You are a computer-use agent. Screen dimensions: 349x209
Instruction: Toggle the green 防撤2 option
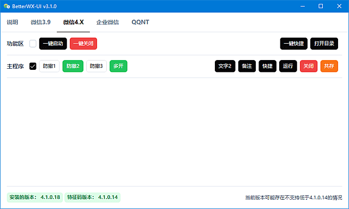(73, 66)
